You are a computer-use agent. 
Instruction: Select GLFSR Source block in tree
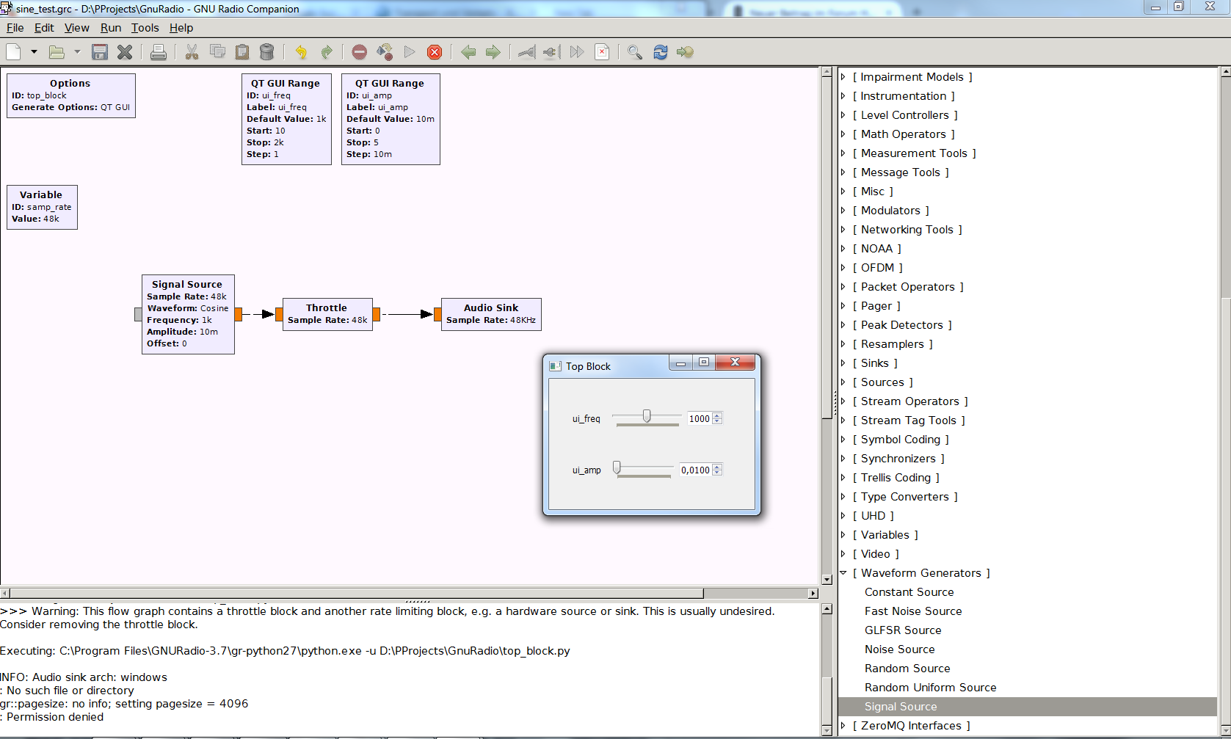[902, 630]
